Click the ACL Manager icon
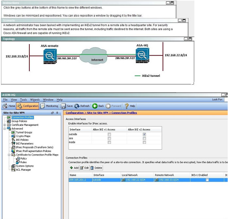 point(13,170)
